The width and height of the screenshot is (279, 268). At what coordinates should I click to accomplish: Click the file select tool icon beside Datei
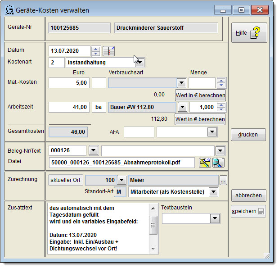click(205, 163)
